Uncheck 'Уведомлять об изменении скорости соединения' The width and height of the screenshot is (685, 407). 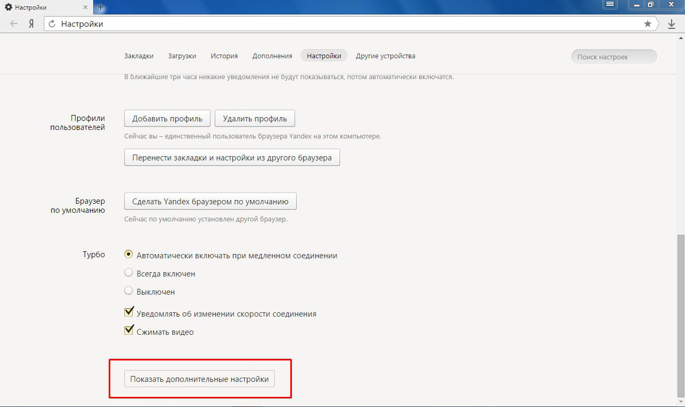(x=129, y=313)
